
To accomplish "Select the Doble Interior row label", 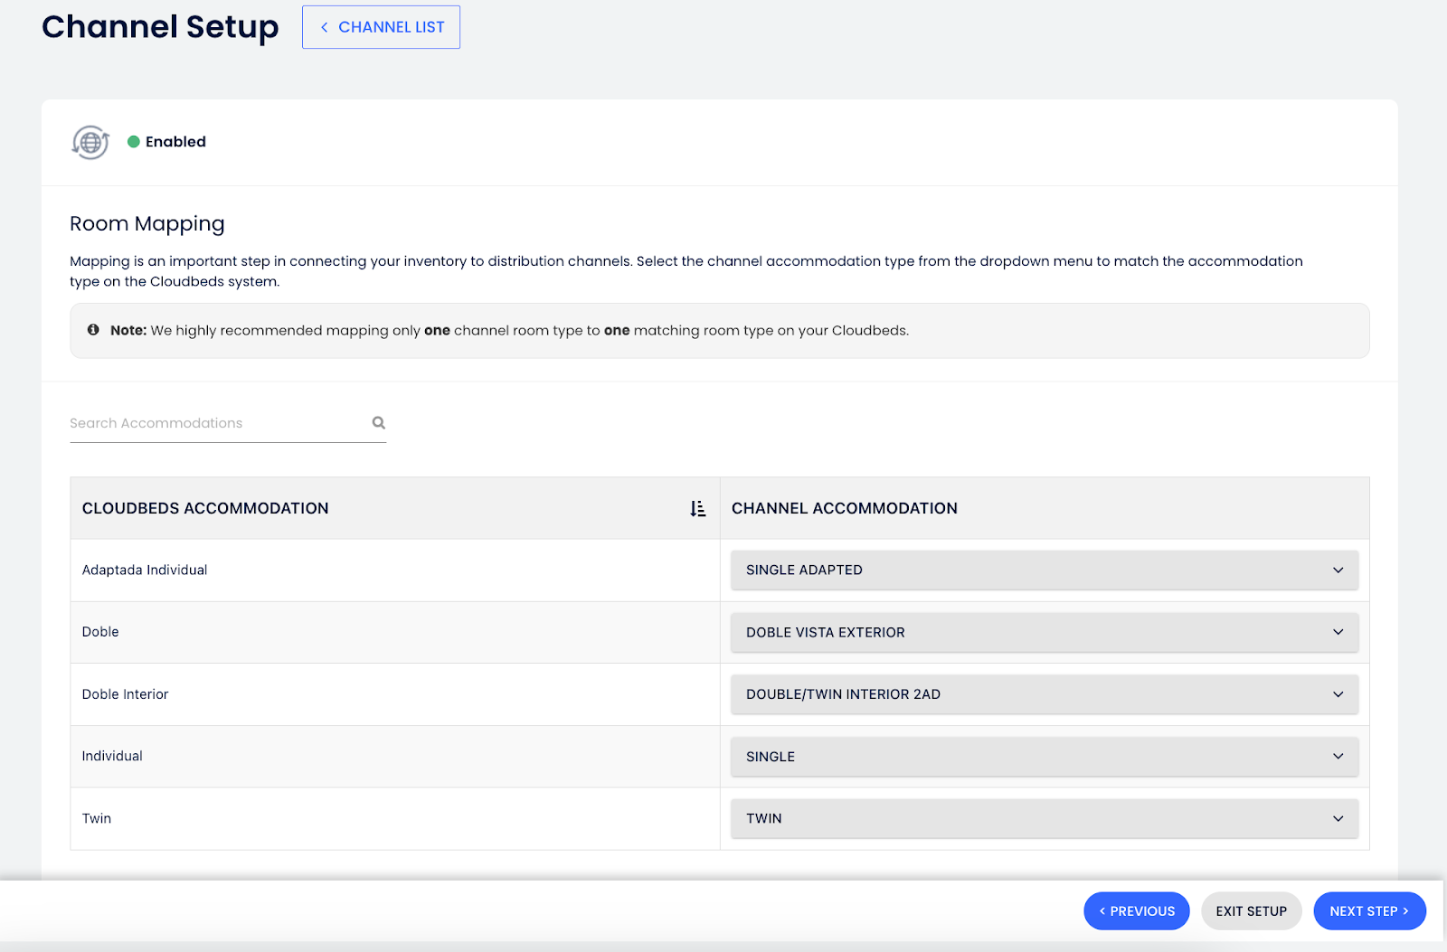I will pos(125,694).
